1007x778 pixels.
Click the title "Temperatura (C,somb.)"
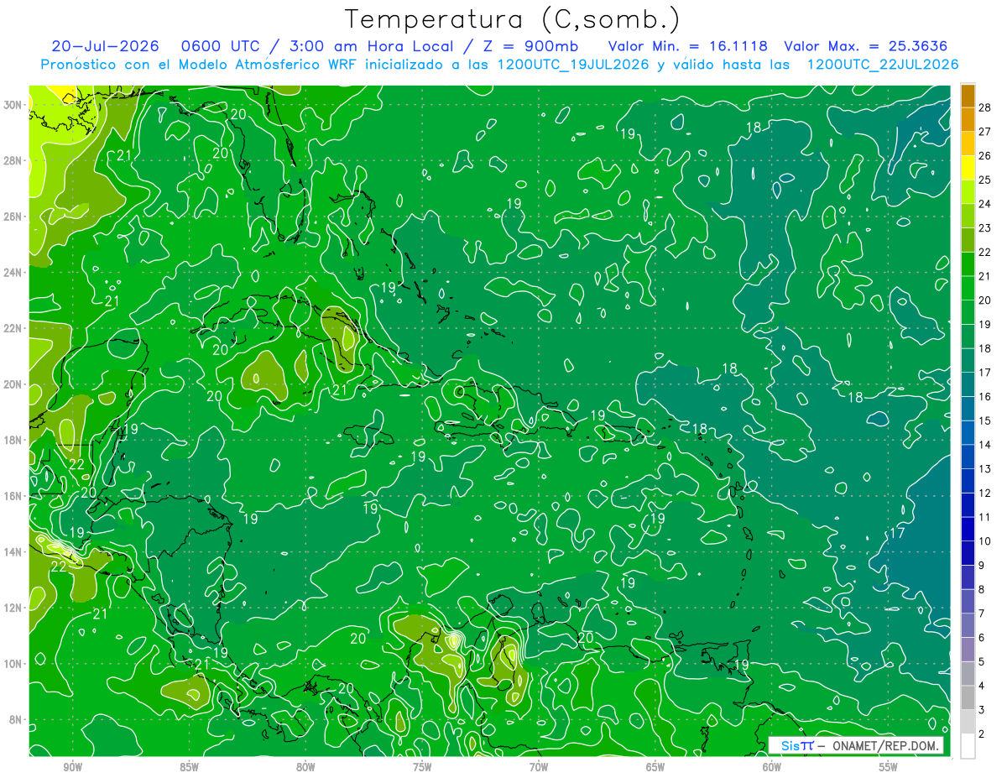511,20
